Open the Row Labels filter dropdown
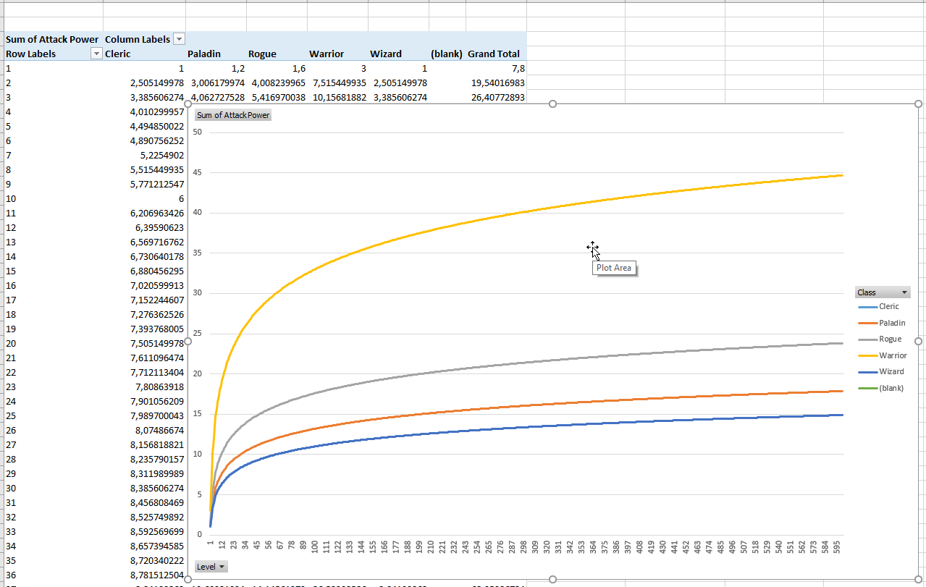Image resolution: width=926 pixels, height=587 pixels. (96, 54)
